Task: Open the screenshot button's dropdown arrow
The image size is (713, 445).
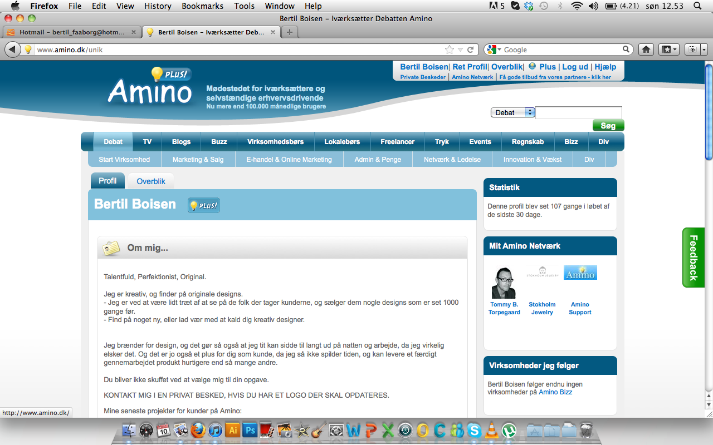Action: point(704,50)
